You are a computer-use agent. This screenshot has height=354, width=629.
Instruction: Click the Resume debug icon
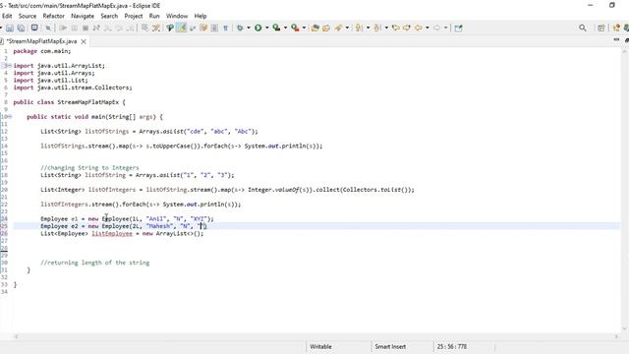point(63,28)
